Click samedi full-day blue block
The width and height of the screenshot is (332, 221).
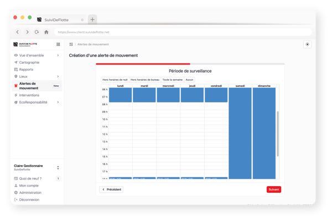click(x=240, y=133)
